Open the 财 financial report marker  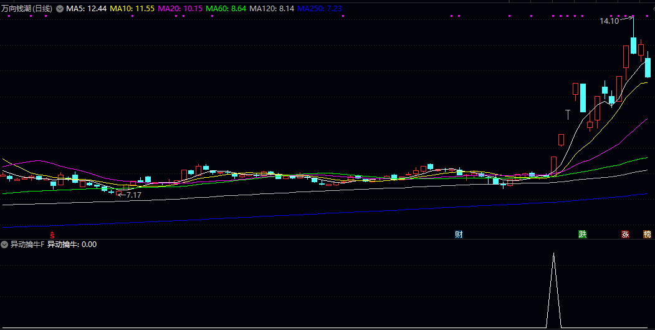pyautogui.click(x=459, y=235)
